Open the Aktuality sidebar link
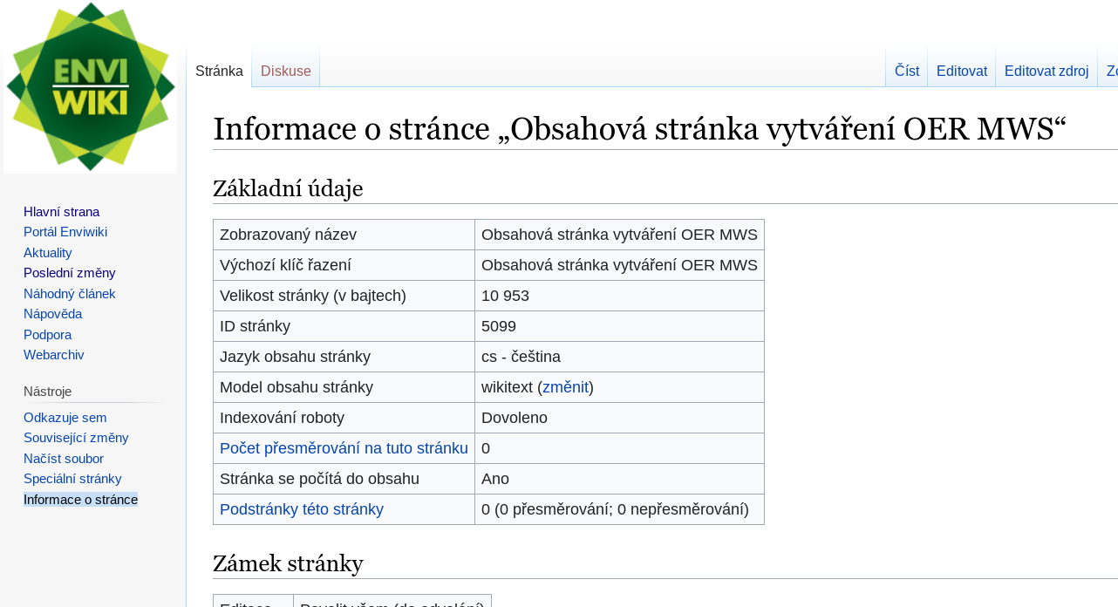Image resolution: width=1118 pixels, height=607 pixels. coord(48,253)
